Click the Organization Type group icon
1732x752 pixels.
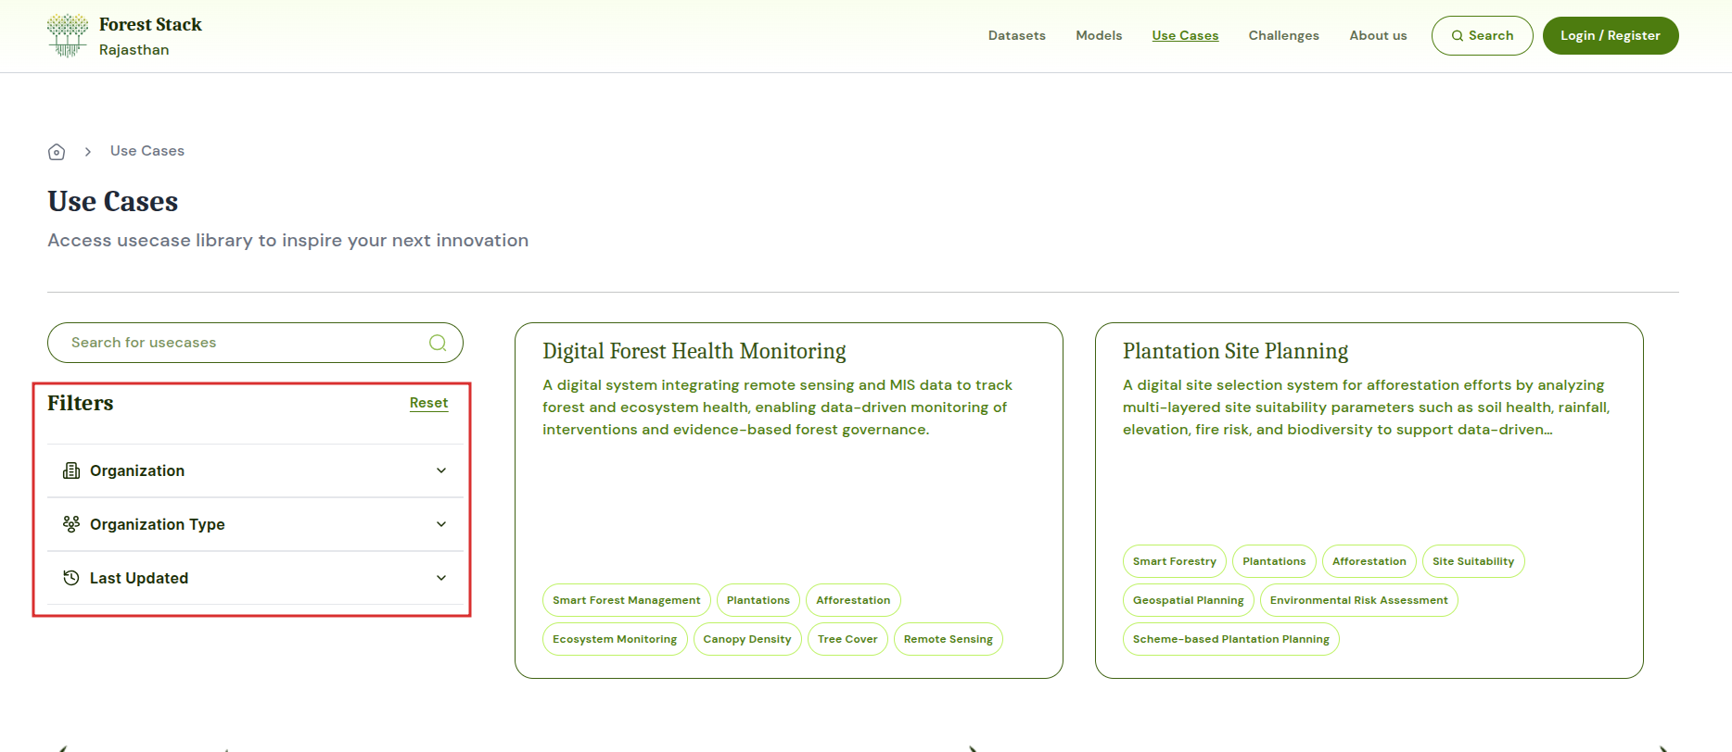click(71, 524)
